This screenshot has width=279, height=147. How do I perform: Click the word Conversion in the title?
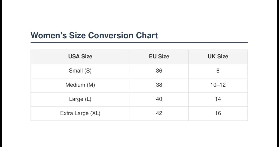click(111, 35)
